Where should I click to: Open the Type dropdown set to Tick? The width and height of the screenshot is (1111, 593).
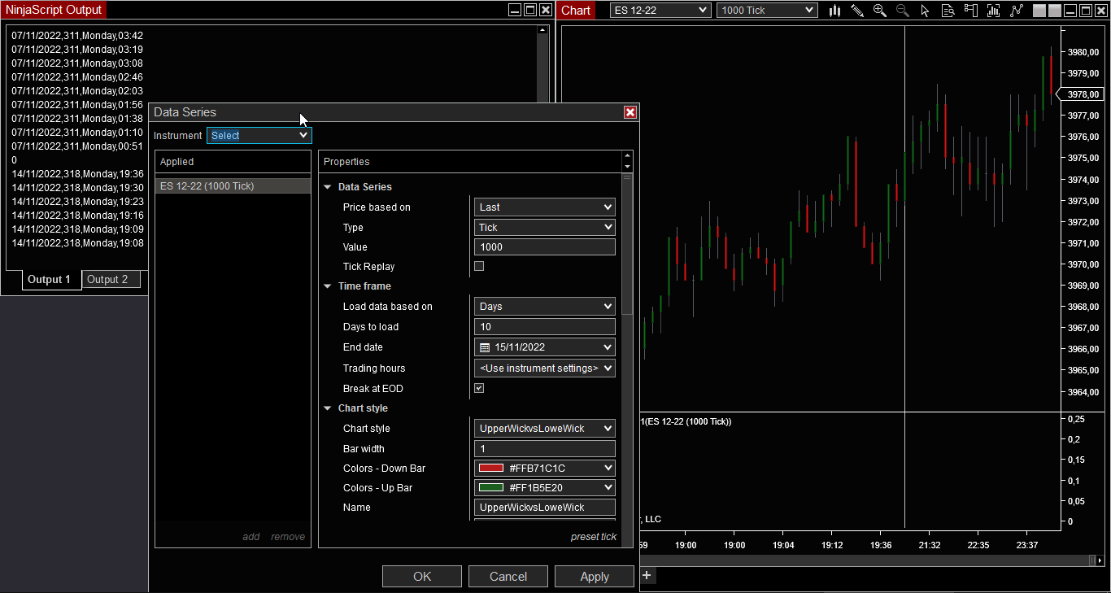point(545,228)
